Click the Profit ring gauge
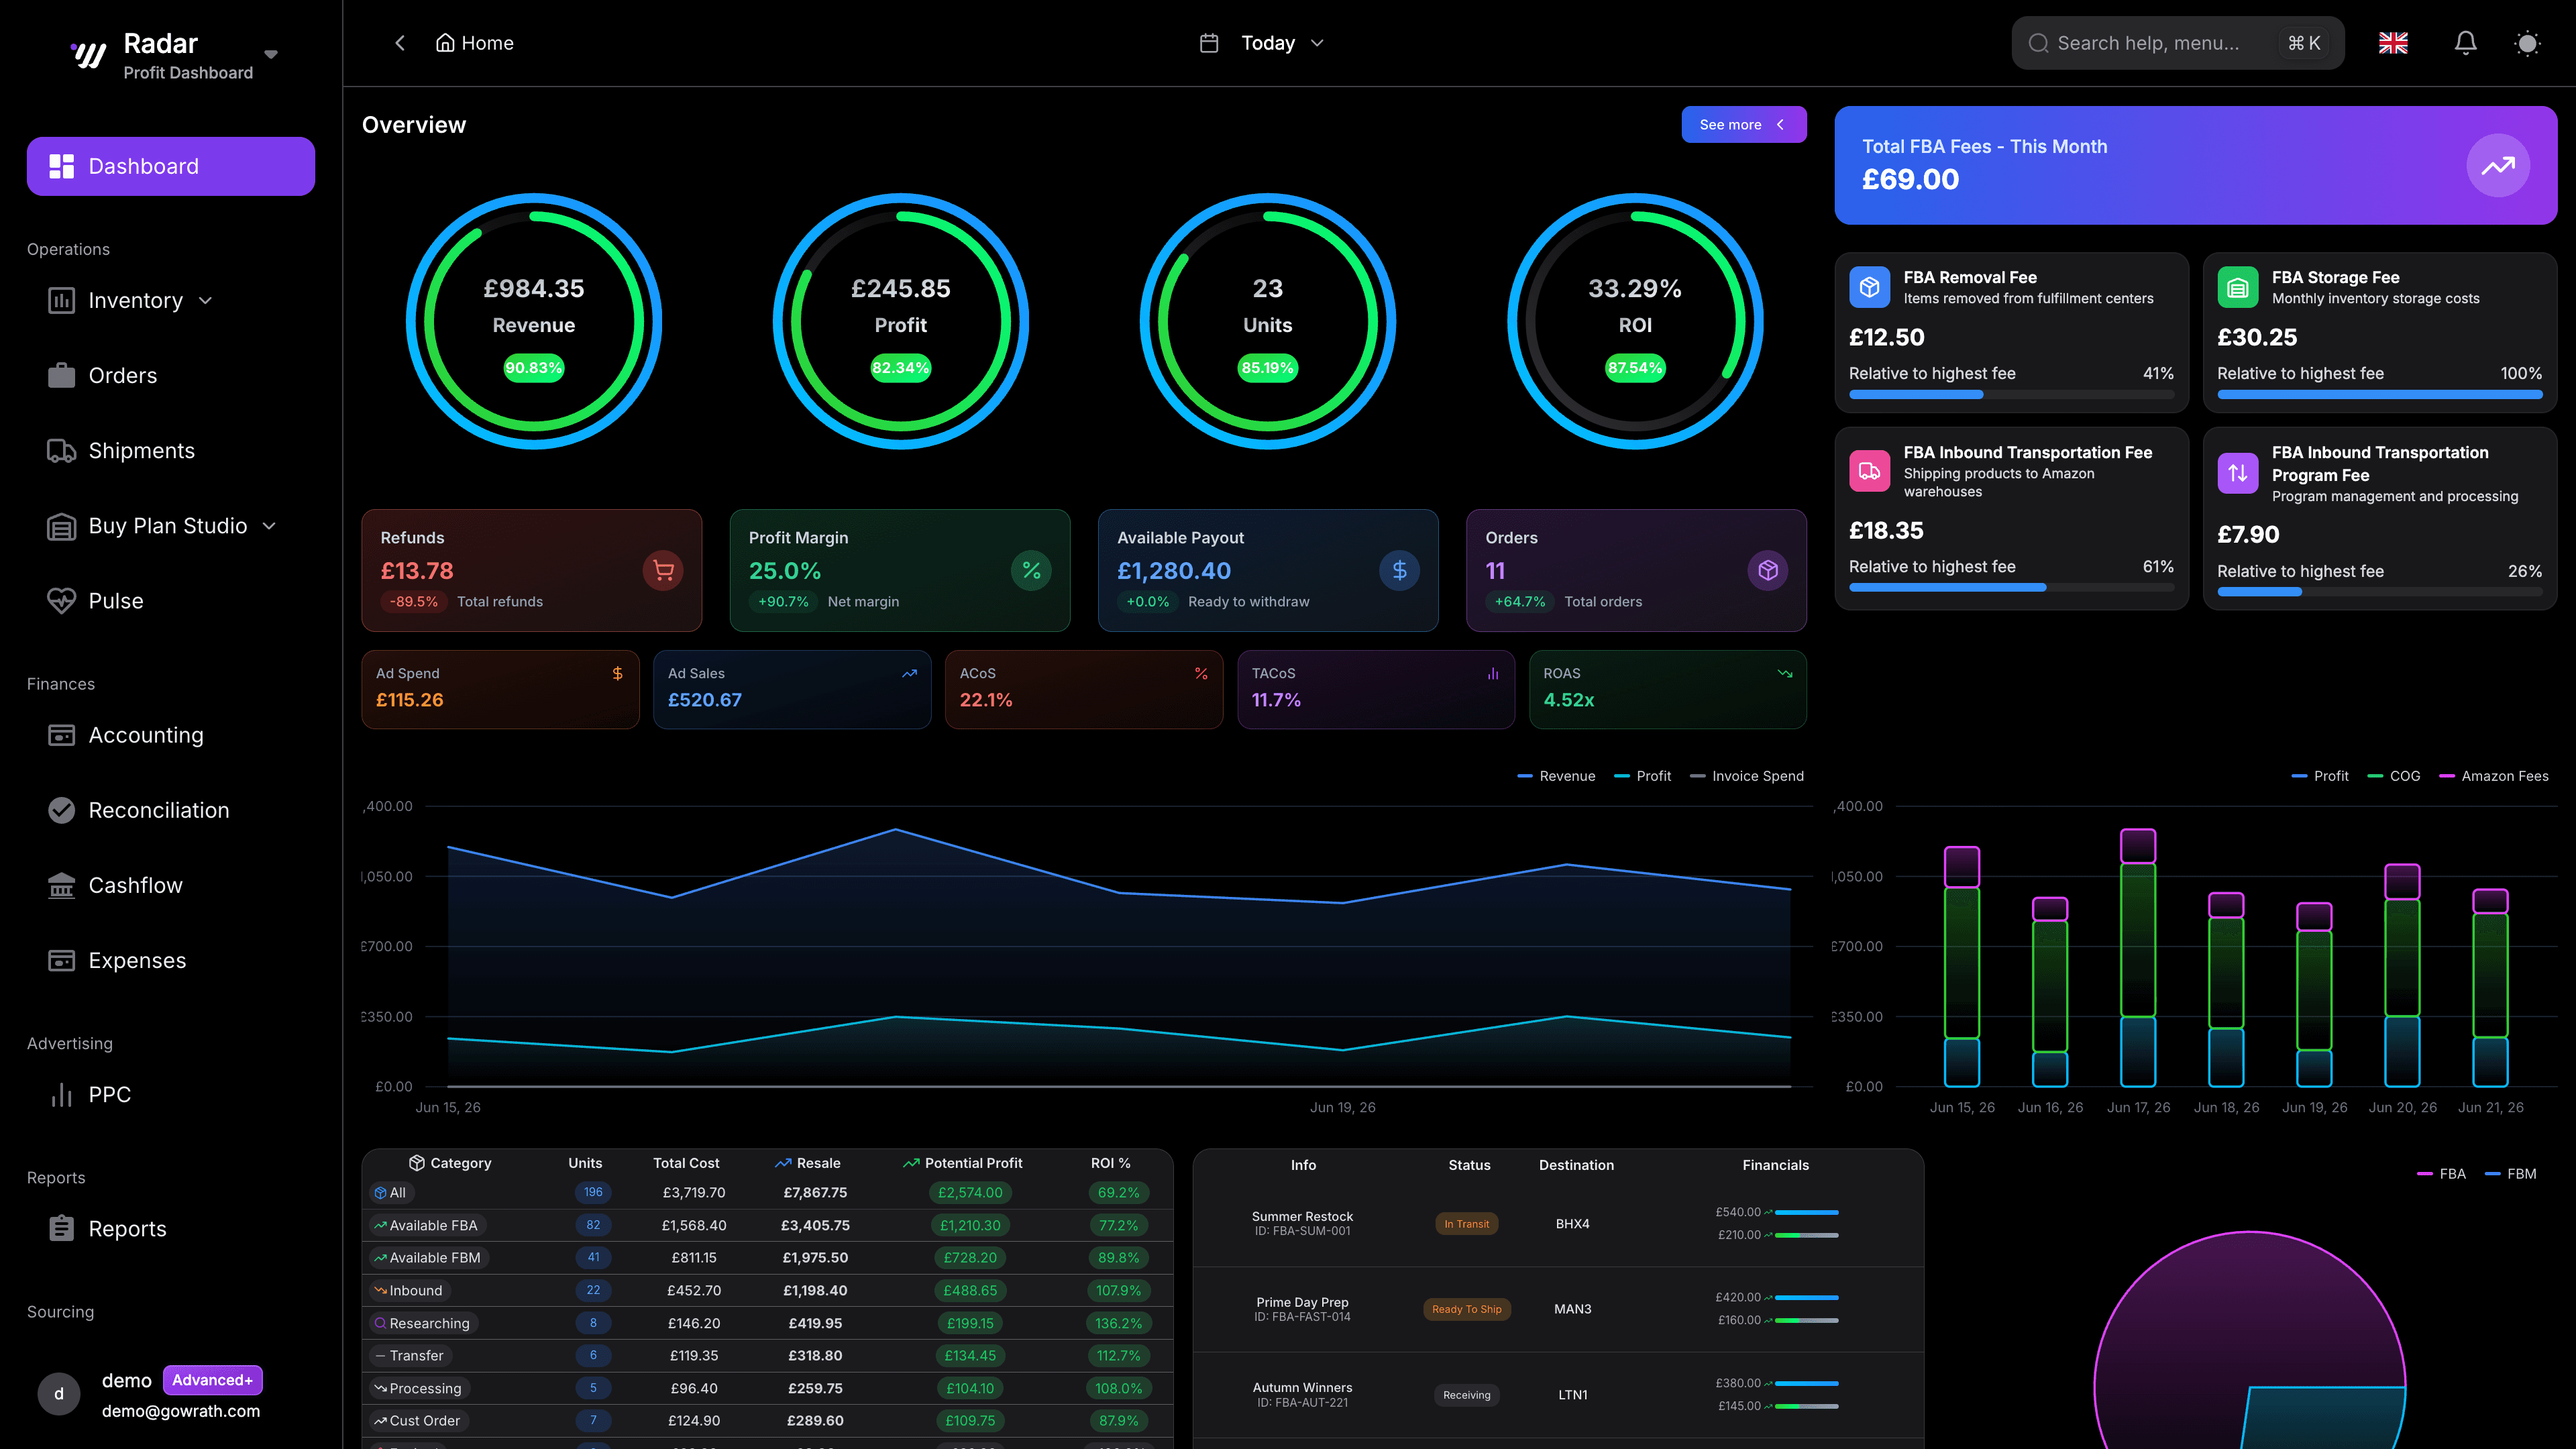The width and height of the screenshot is (2576, 1449). pyautogui.click(x=901, y=321)
